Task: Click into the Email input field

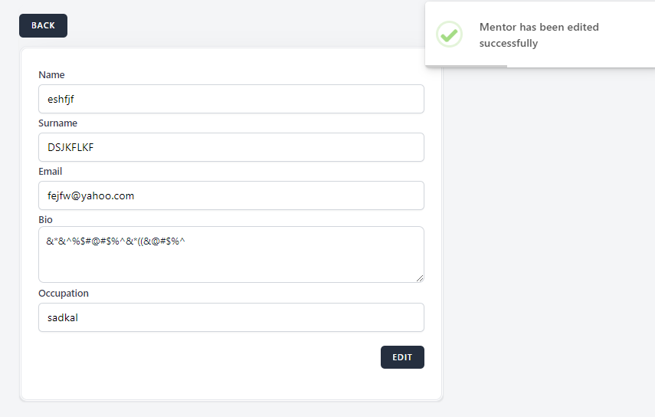Action: (x=231, y=195)
